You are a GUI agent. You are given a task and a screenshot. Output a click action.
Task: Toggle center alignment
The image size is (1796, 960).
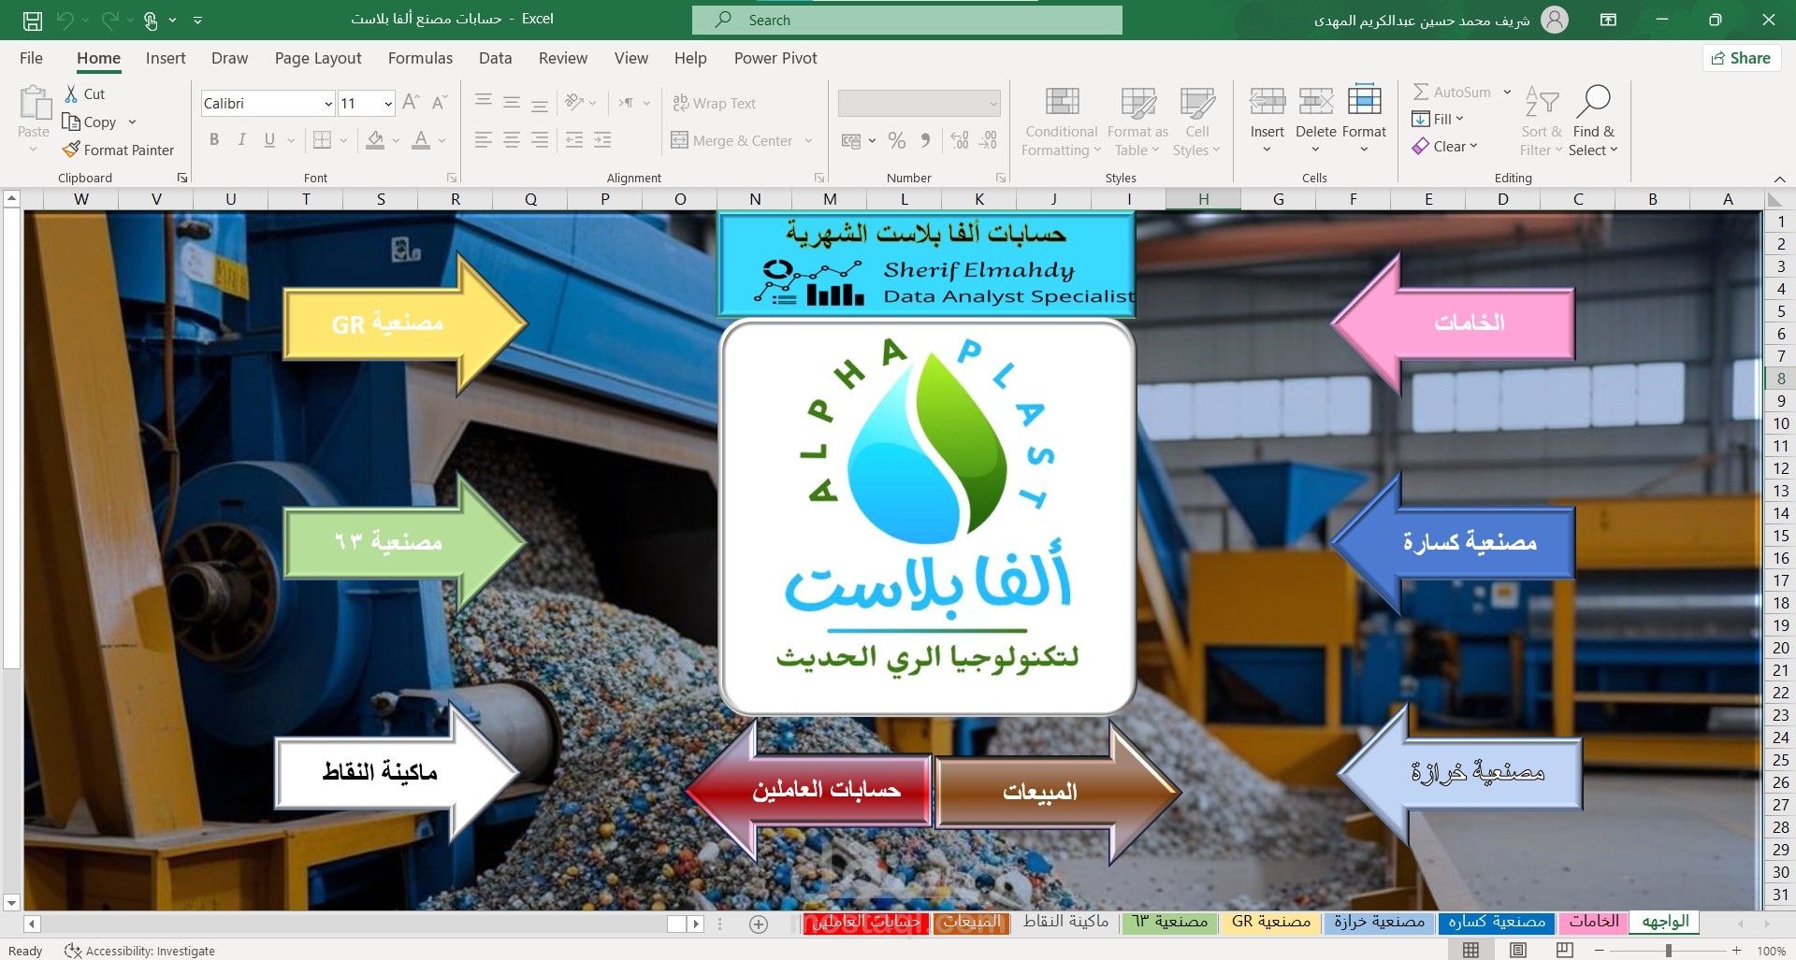(x=511, y=140)
